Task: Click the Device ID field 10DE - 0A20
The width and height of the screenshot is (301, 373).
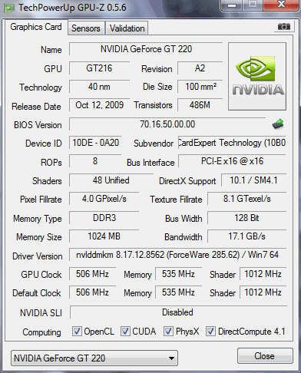Action: [x=95, y=143]
